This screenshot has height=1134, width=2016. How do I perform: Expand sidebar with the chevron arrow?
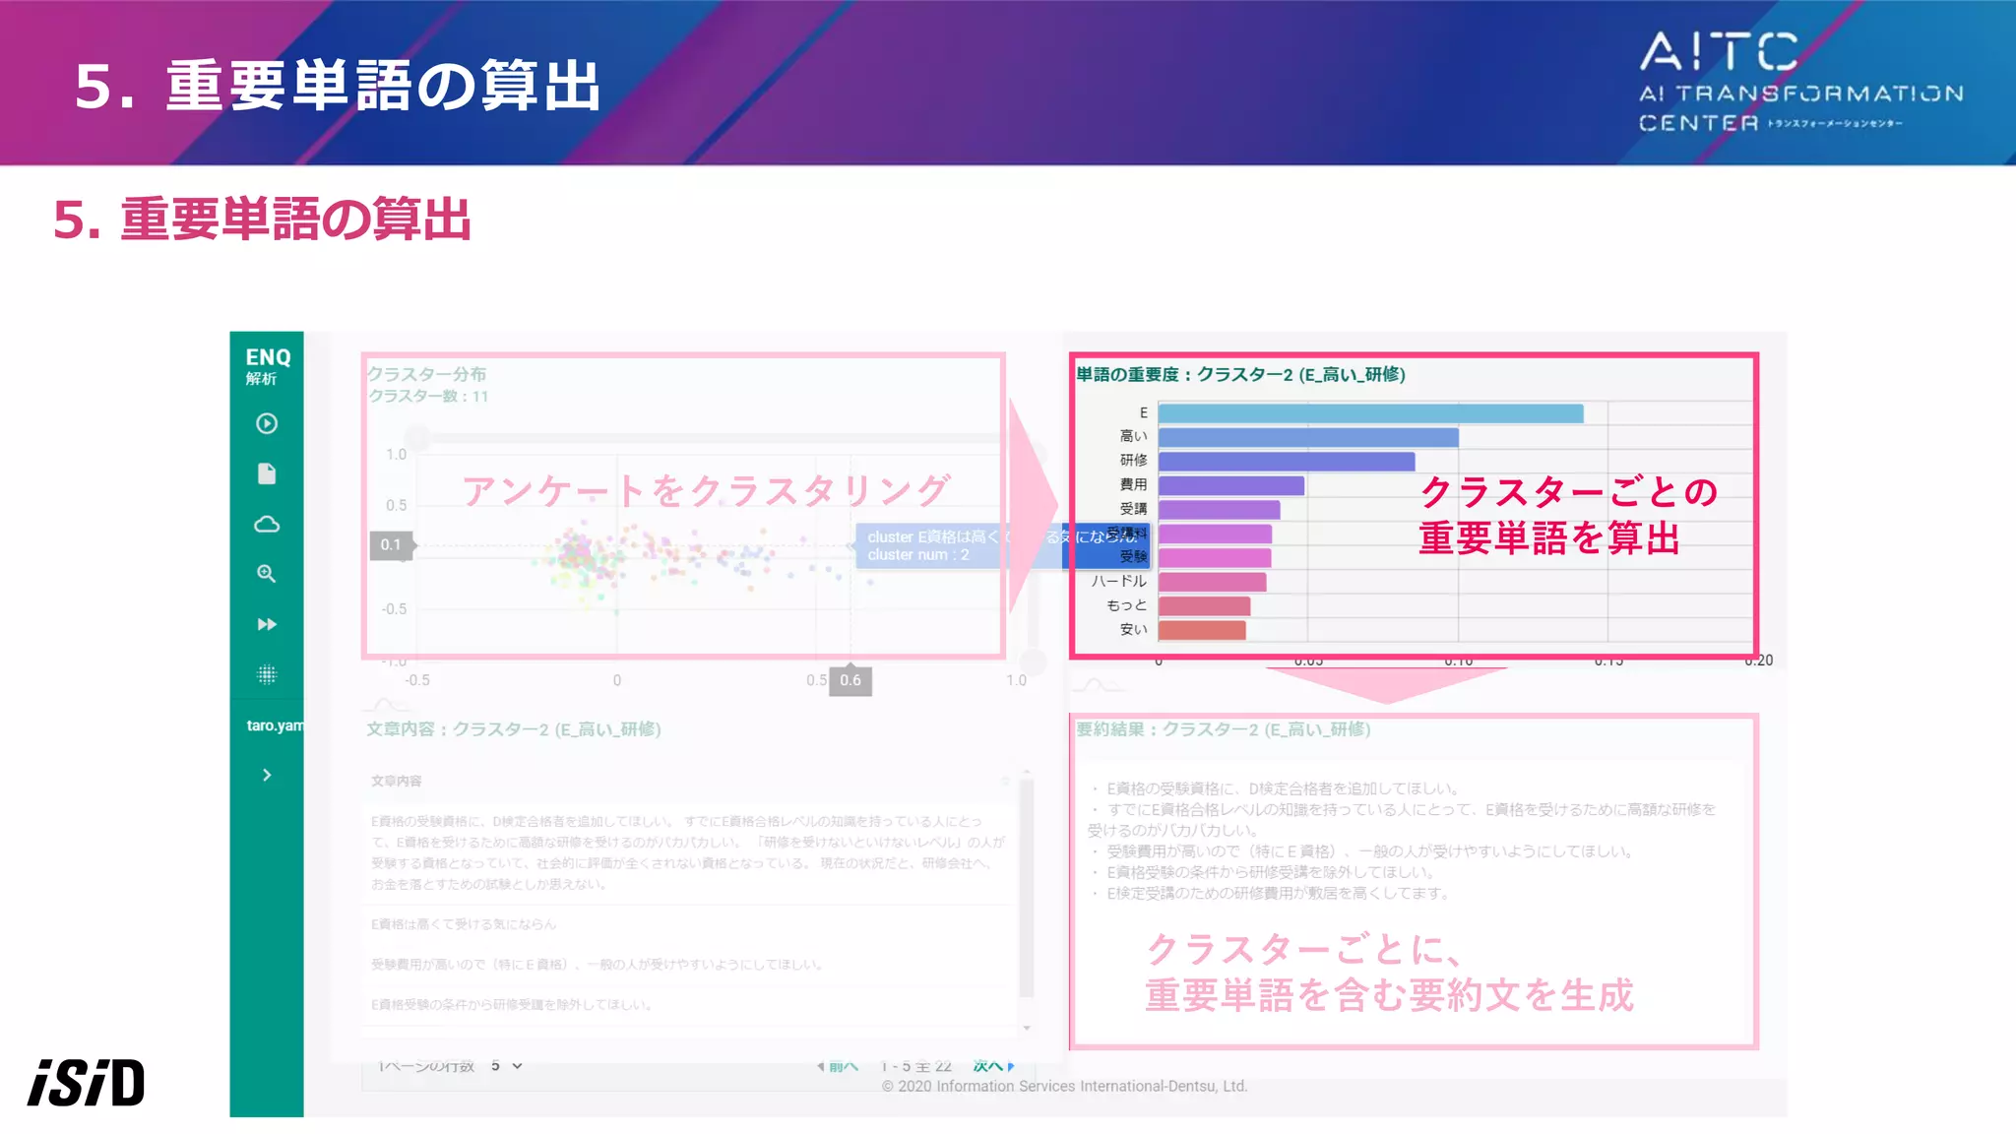267,775
